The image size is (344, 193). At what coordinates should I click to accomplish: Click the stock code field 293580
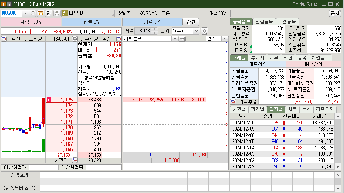(x=12, y=13)
